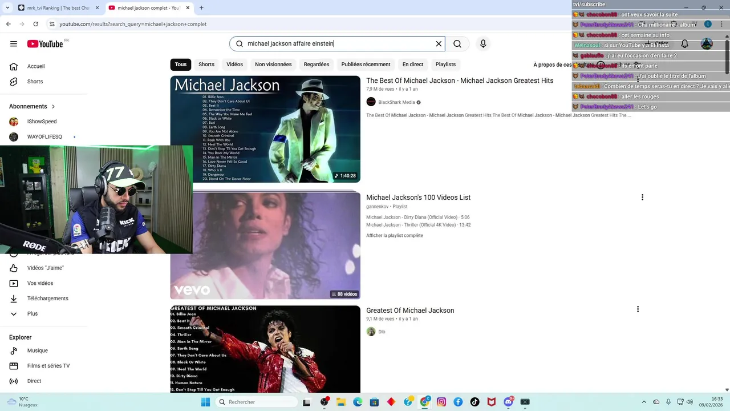The image size is (730, 411).
Task: Open Discord from the taskbar
Action: pos(508,402)
